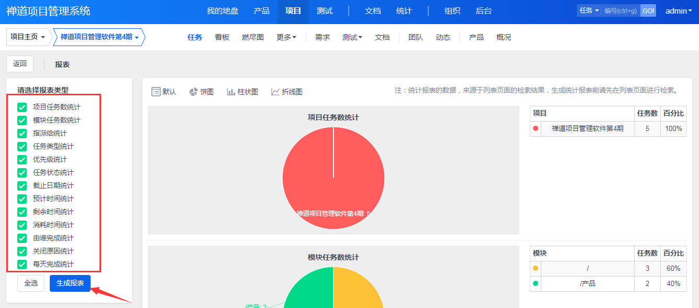Open 测试 in top navigation bar
The height and width of the screenshot is (308, 699).
pyautogui.click(x=325, y=10)
